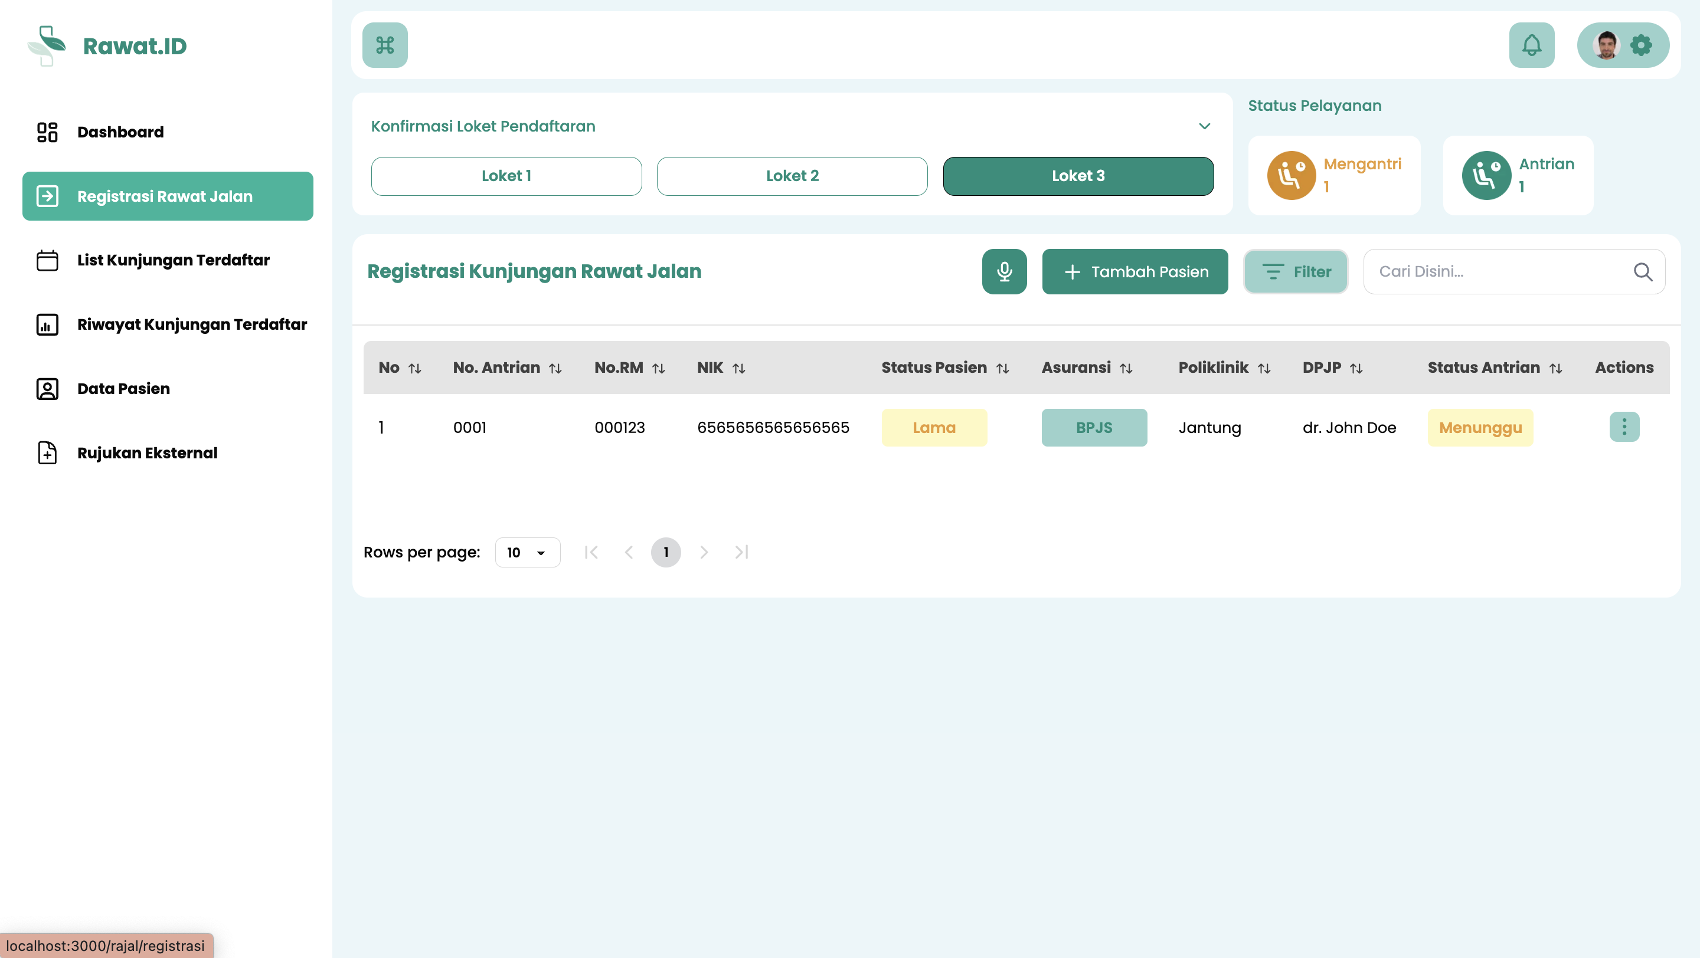1700x958 pixels.
Task: Click the Cari Disini search field
Action: pyautogui.click(x=1498, y=271)
